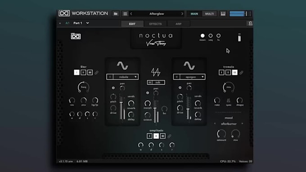Open the sub oscillator selector

(156, 82)
